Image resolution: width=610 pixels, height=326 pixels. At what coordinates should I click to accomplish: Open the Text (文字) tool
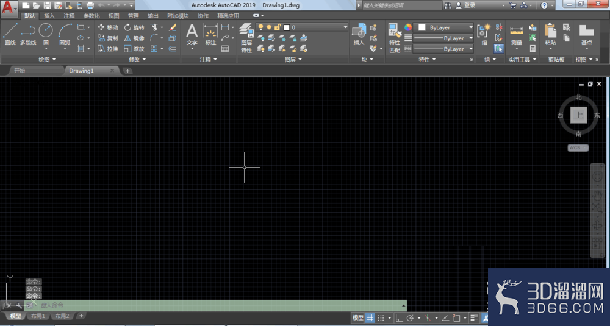(192, 34)
